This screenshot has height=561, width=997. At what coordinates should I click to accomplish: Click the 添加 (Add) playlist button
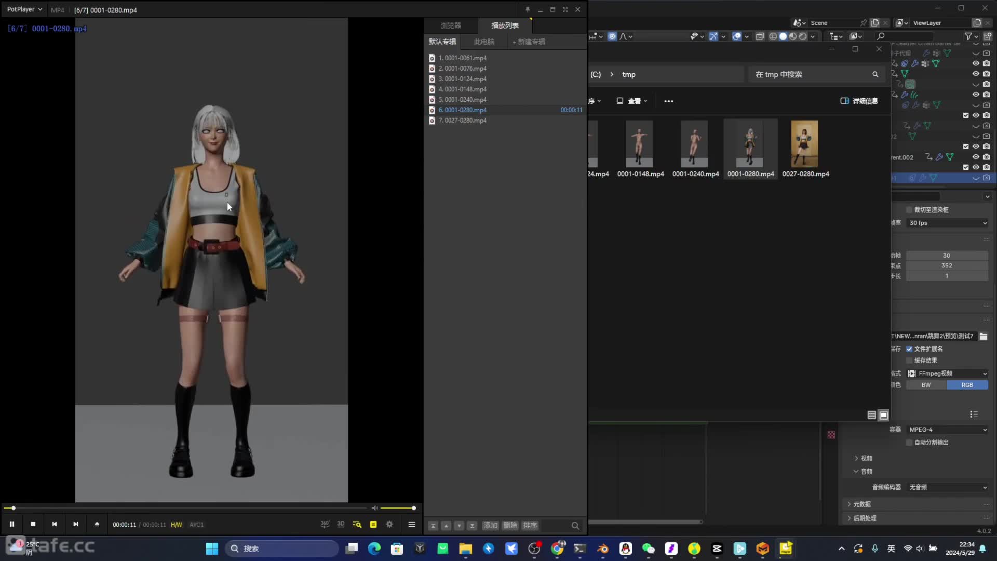pos(491,526)
